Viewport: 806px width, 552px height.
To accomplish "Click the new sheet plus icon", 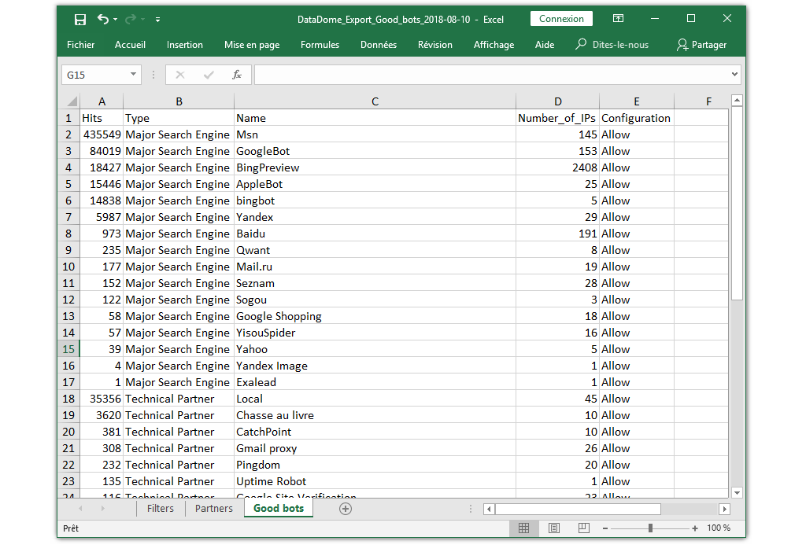I will [345, 509].
